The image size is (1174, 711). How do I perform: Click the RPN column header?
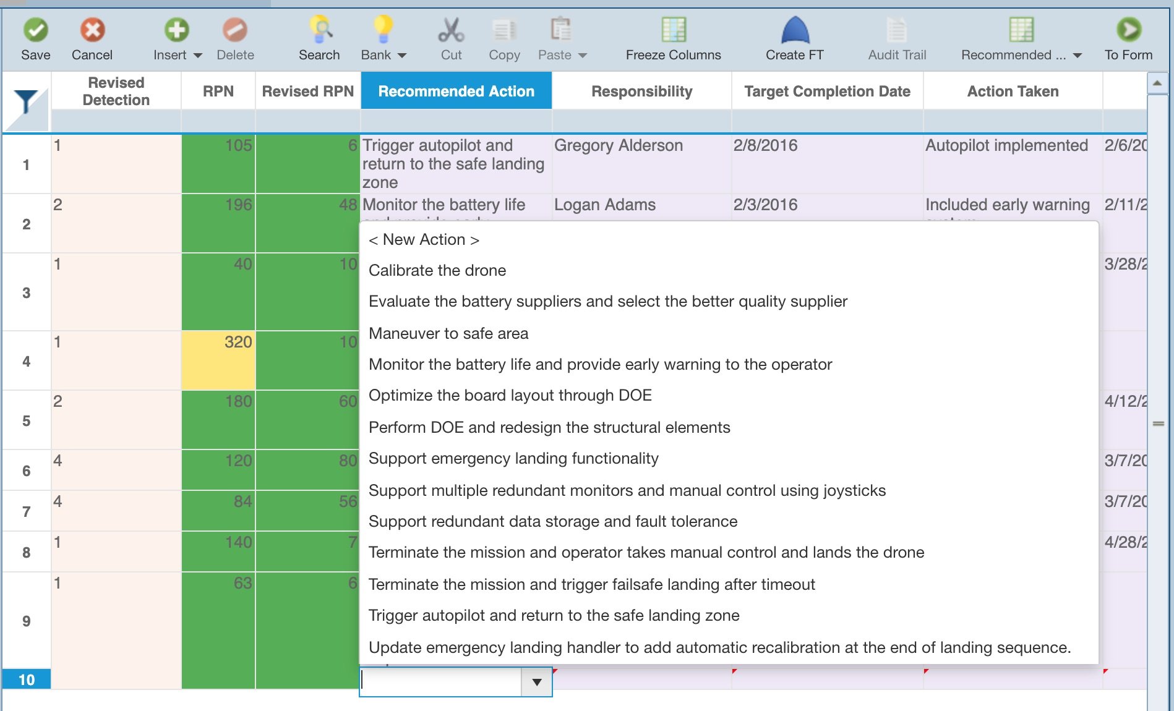coord(218,91)
